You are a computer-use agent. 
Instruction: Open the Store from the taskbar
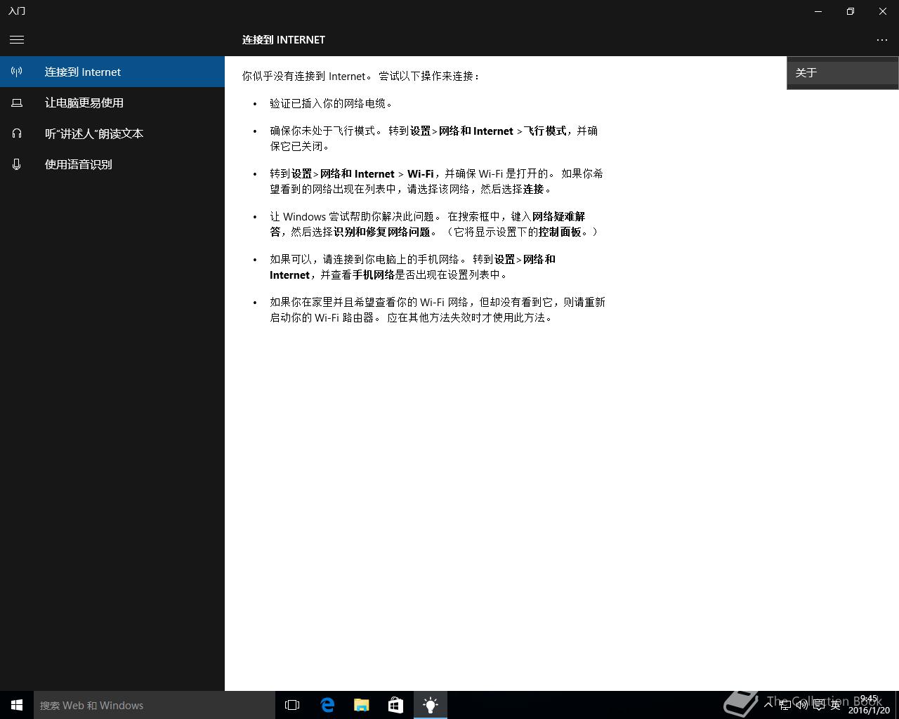[396, 705]
